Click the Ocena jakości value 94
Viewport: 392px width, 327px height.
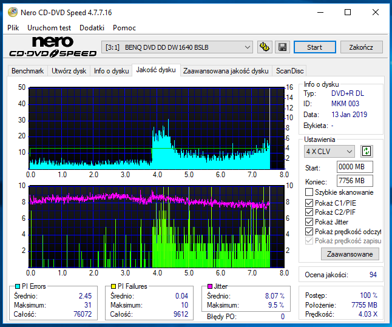[x=373, y=275]
